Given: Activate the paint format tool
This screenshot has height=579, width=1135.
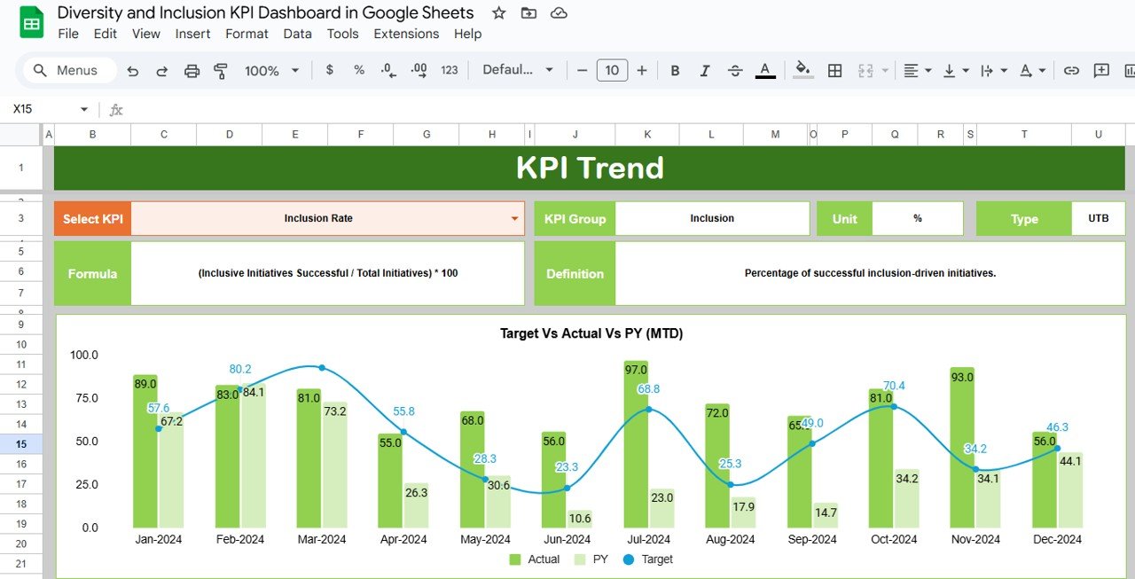Looking at the screenshot, I should point(221,71).
